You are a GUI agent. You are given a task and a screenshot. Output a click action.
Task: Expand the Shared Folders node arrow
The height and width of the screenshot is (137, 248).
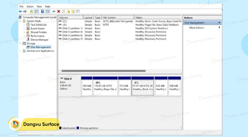point(24,32)
